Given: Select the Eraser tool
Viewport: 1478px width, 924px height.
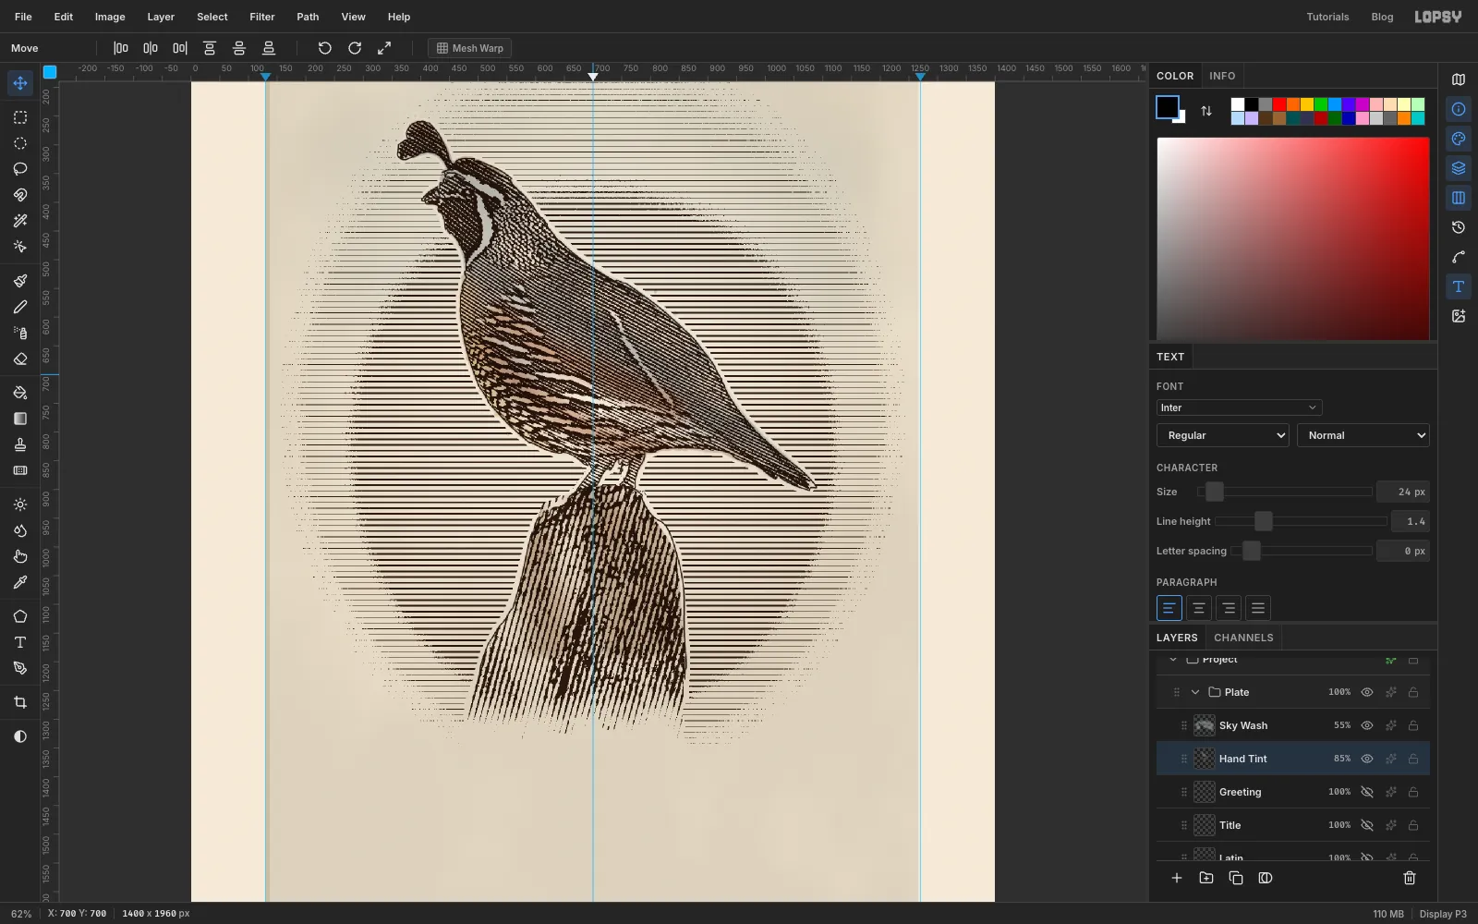Looking at the screenshot, I should coord(19,359).
